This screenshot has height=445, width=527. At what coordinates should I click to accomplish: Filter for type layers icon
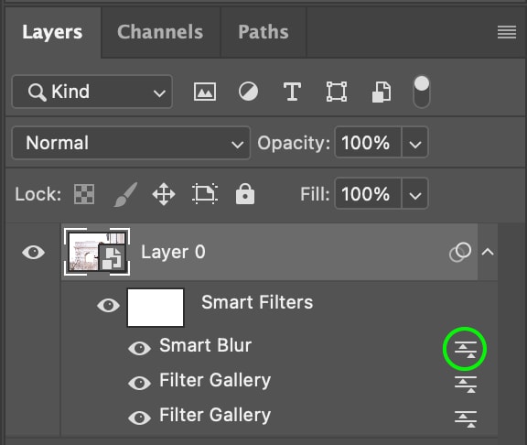(x=292, y=92)
